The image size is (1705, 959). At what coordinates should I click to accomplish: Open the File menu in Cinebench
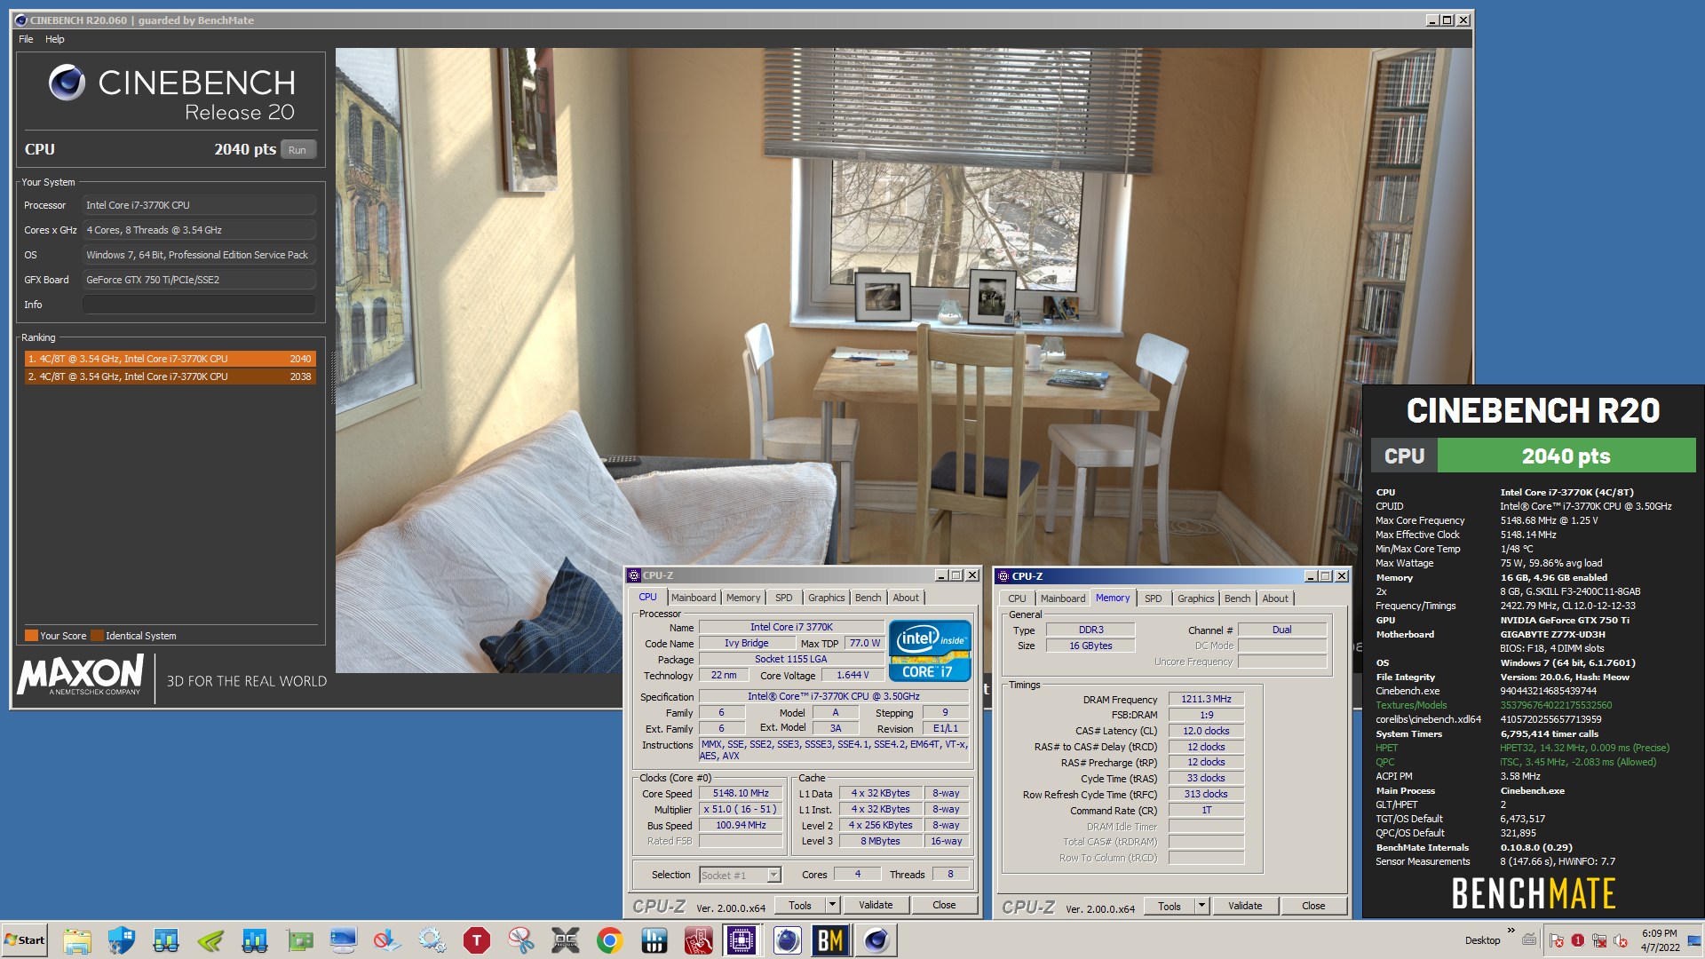click(26, 39)
